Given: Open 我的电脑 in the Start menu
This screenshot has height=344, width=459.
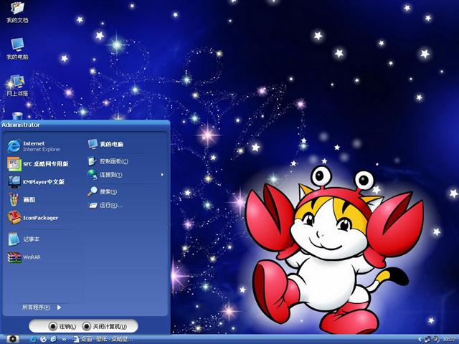Looking at the screenshot, I should pos(105,144).
